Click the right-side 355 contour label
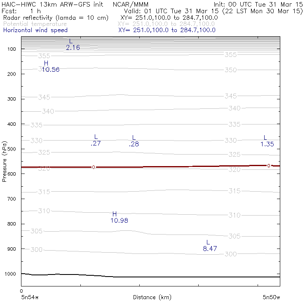305x305 pixels. tap(231, 55)
